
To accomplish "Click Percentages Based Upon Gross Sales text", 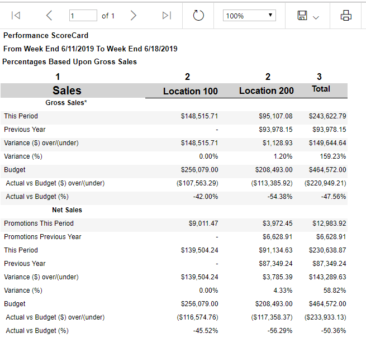I will tap(69, 62).
